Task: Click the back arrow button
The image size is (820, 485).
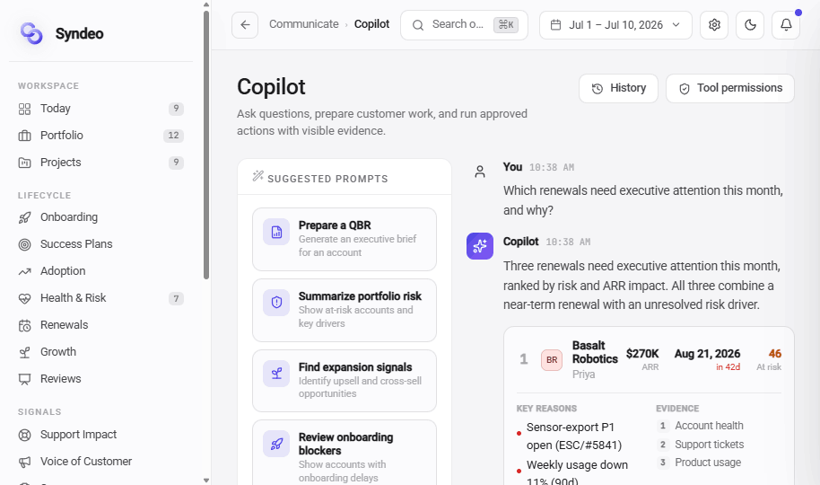Action: [245, 24]
